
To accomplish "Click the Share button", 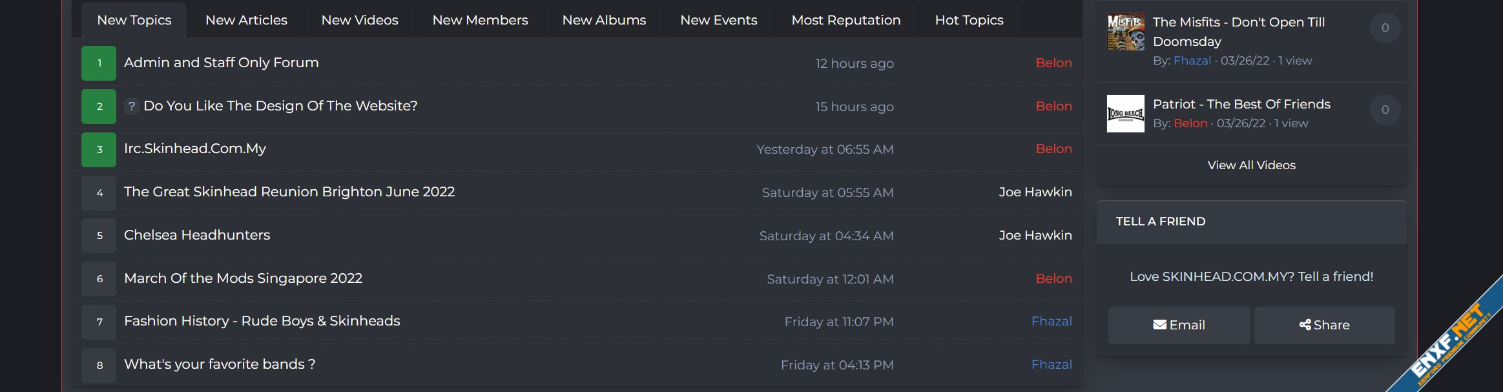I will [1324, 325].
